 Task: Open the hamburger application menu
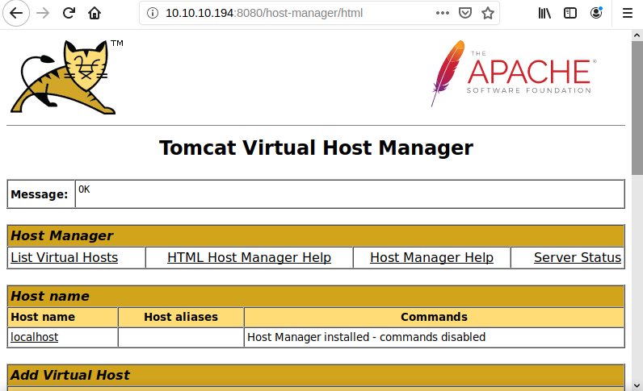point(628,13)
